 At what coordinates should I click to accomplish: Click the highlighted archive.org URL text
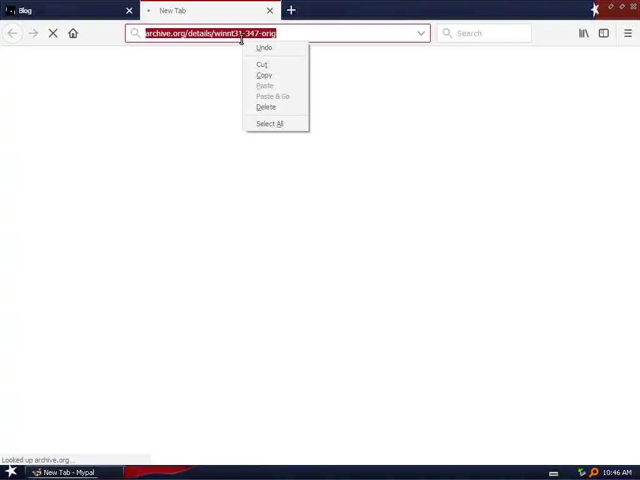[x=211, y=33]
